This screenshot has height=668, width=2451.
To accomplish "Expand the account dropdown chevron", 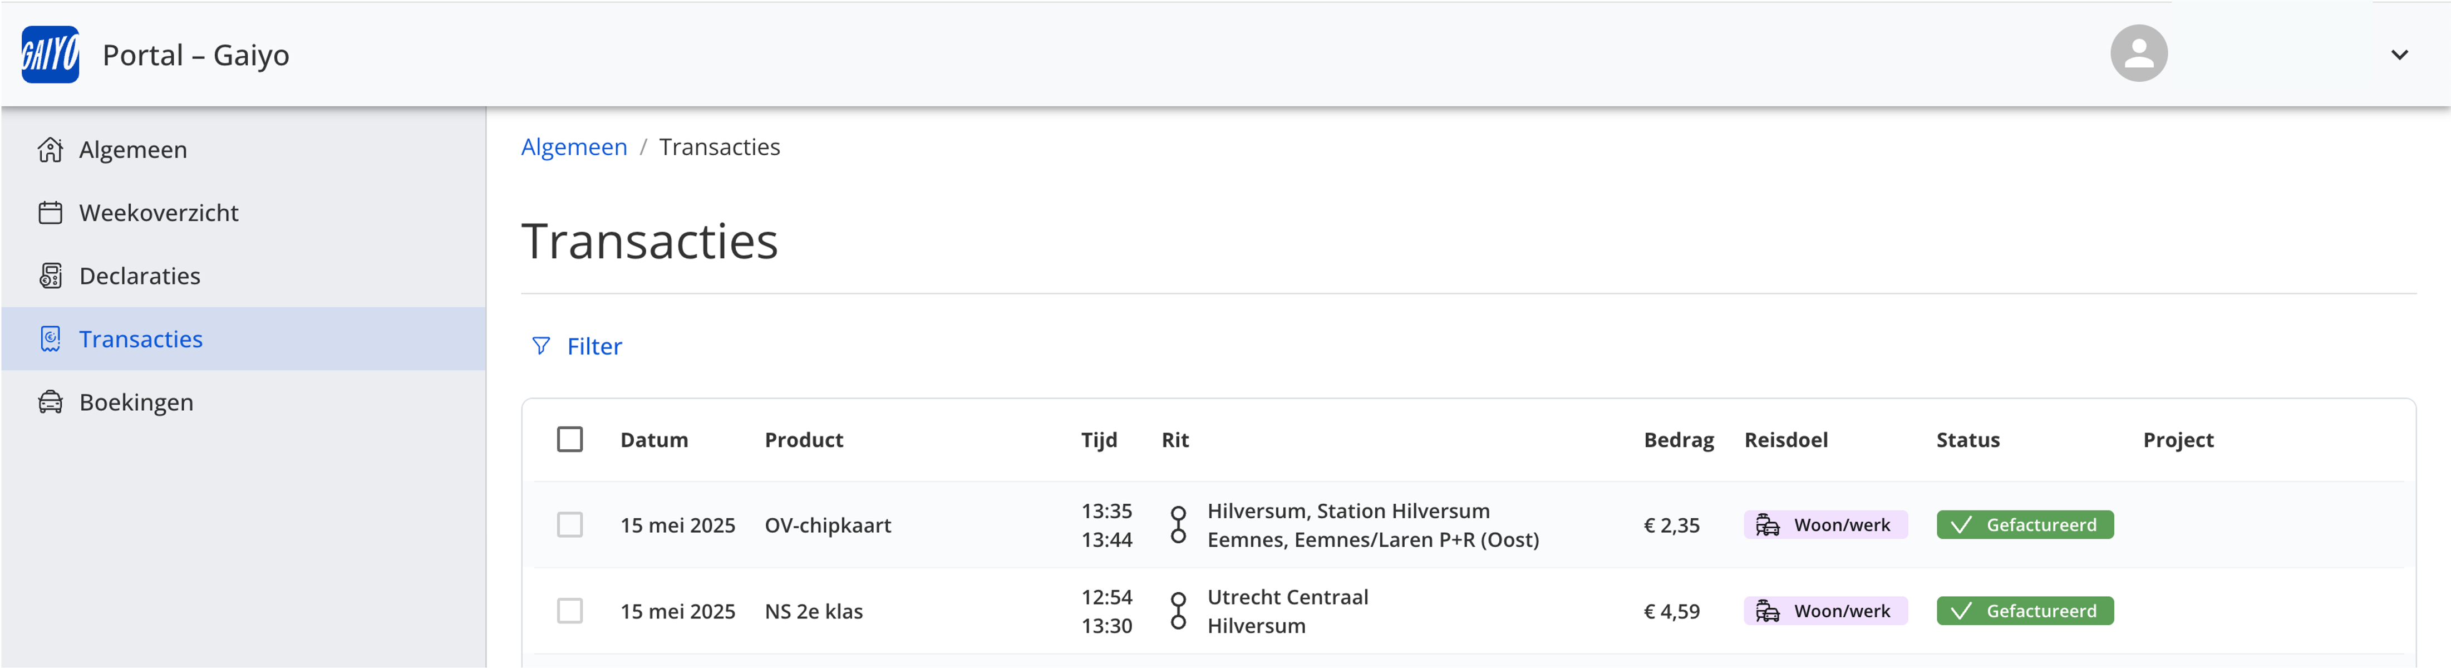I will pyautogui.click(x=2399, y=55).
